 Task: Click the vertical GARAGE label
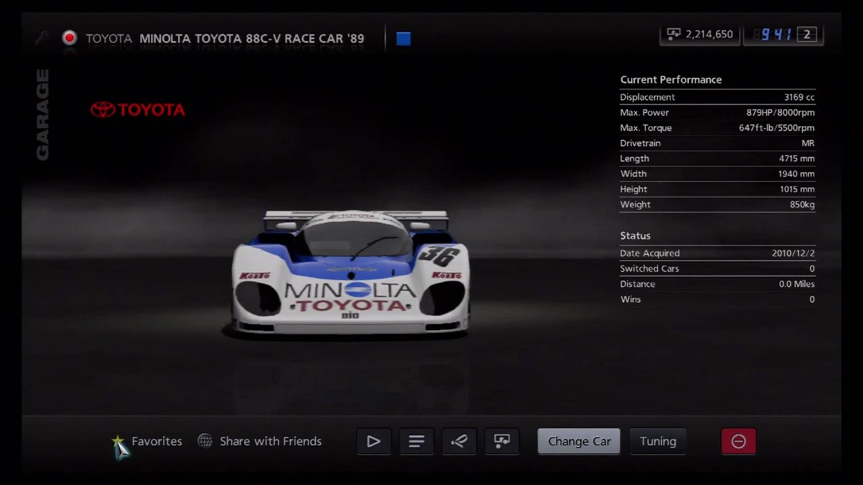(x=42, y=115)
